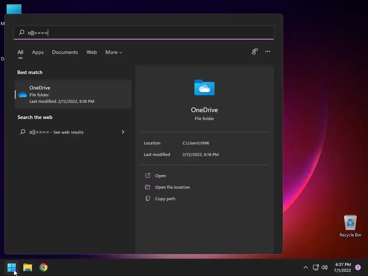Show hidden system tray icons
The height and width of the screenshot is (276, 368).
pyautogui.click(x=306, y=267)
